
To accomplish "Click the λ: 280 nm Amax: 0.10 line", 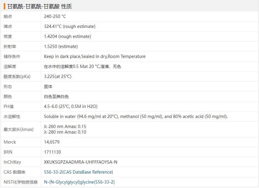I will point(65,132).
